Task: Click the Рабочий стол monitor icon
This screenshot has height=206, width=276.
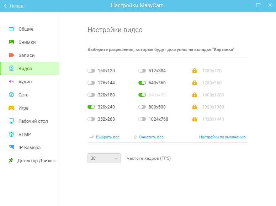Action: click(x=11, y=121)
